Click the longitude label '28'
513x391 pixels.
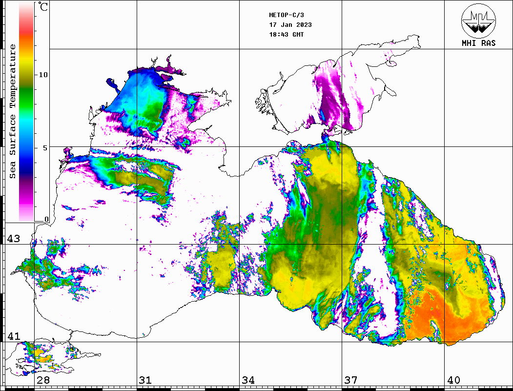(43, 380)
